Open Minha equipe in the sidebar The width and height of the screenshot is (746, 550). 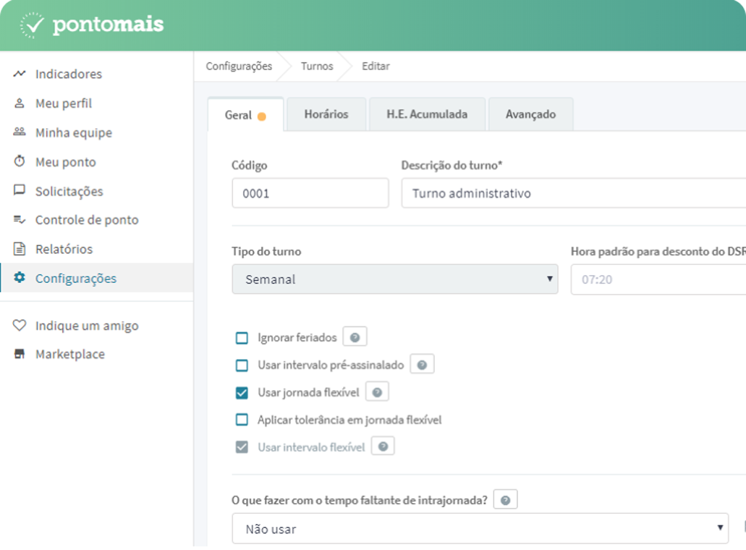[73, 132]
